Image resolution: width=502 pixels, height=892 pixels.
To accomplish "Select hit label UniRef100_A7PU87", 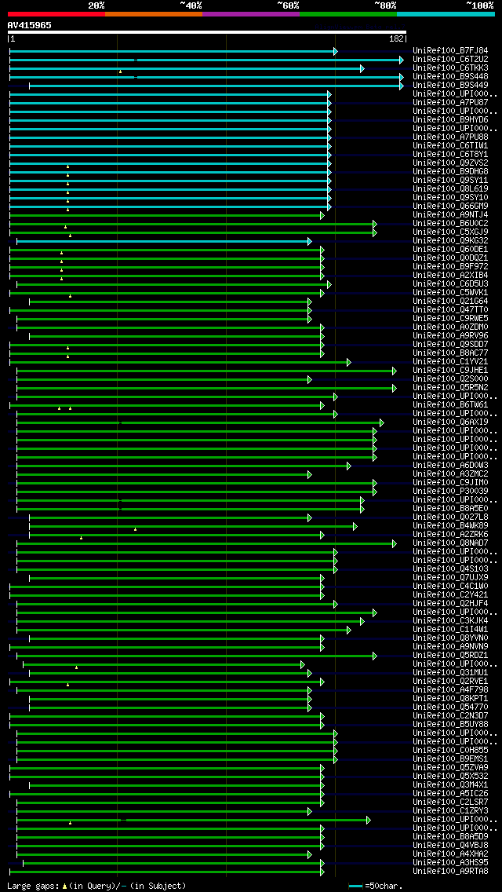I will coord(450,102).
